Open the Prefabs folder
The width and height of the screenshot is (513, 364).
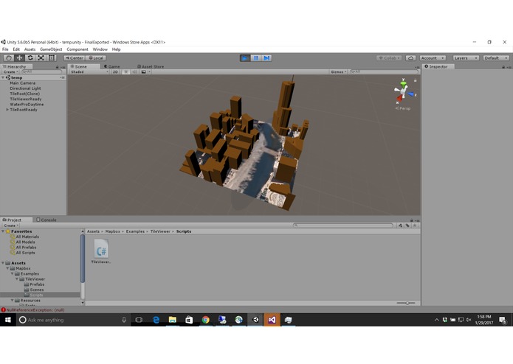(x=37, y=284)
